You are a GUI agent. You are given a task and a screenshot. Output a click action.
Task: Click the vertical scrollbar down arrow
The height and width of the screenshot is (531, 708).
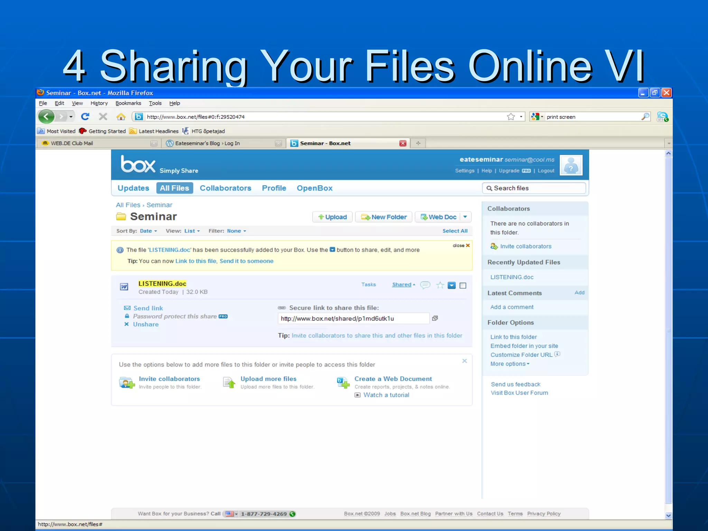pos(669,515)
